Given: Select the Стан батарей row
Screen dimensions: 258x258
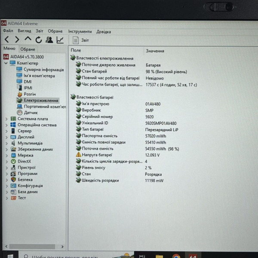Looking at the screenshot, I should click(131, 71).
